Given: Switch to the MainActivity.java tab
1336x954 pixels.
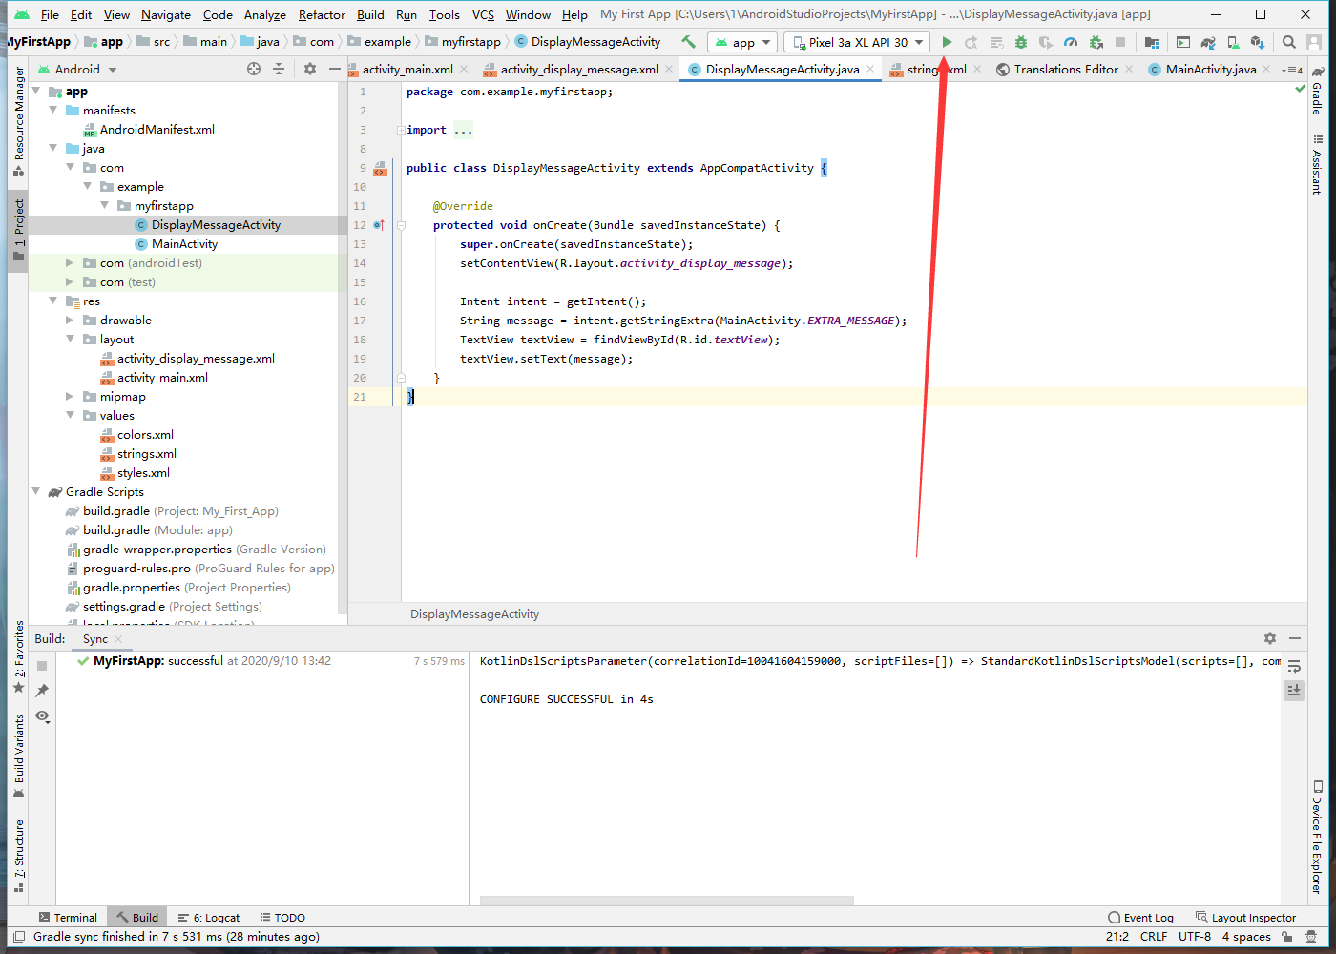Looking at the screenshot, I should pos(1210,69).
